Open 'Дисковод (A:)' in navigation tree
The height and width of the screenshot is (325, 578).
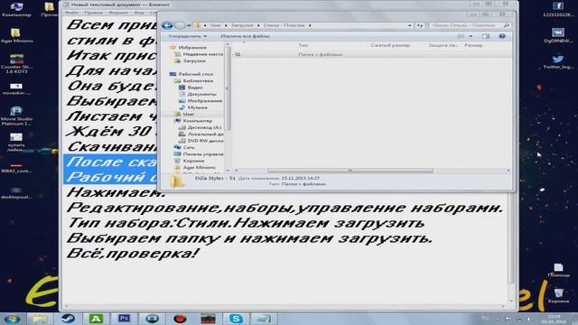pyautogui.click(x=204, y=127)
